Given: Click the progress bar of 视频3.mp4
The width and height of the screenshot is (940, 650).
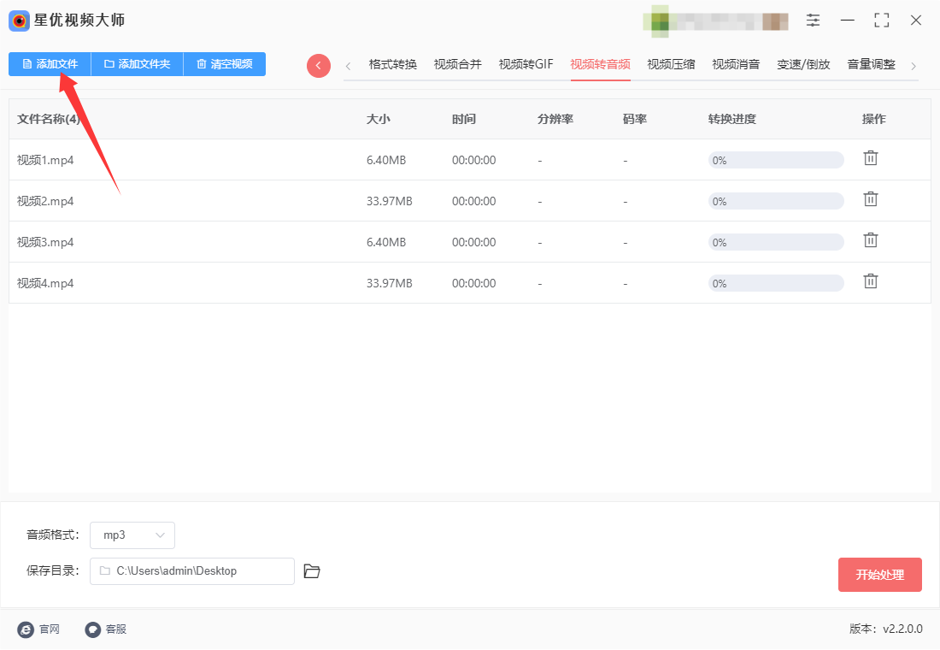Looking at the screenshot, I should pos(776,243).
